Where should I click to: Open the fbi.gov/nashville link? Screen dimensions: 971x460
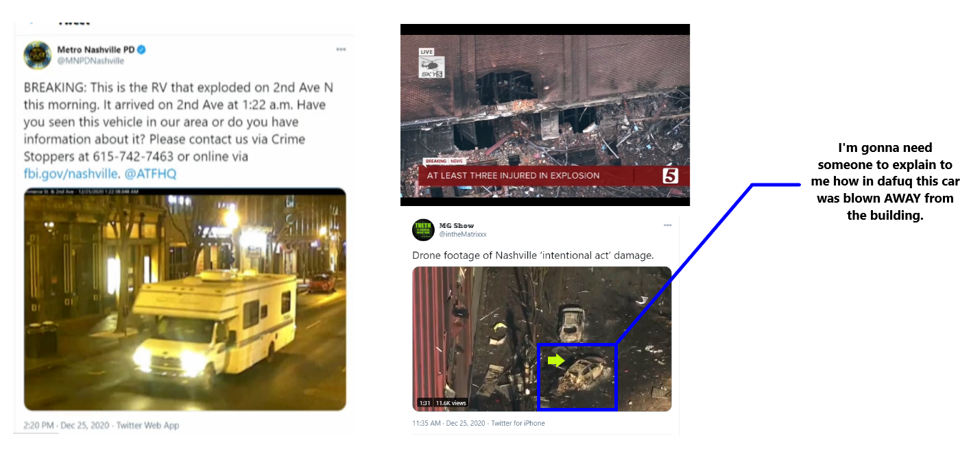point(71,174)
